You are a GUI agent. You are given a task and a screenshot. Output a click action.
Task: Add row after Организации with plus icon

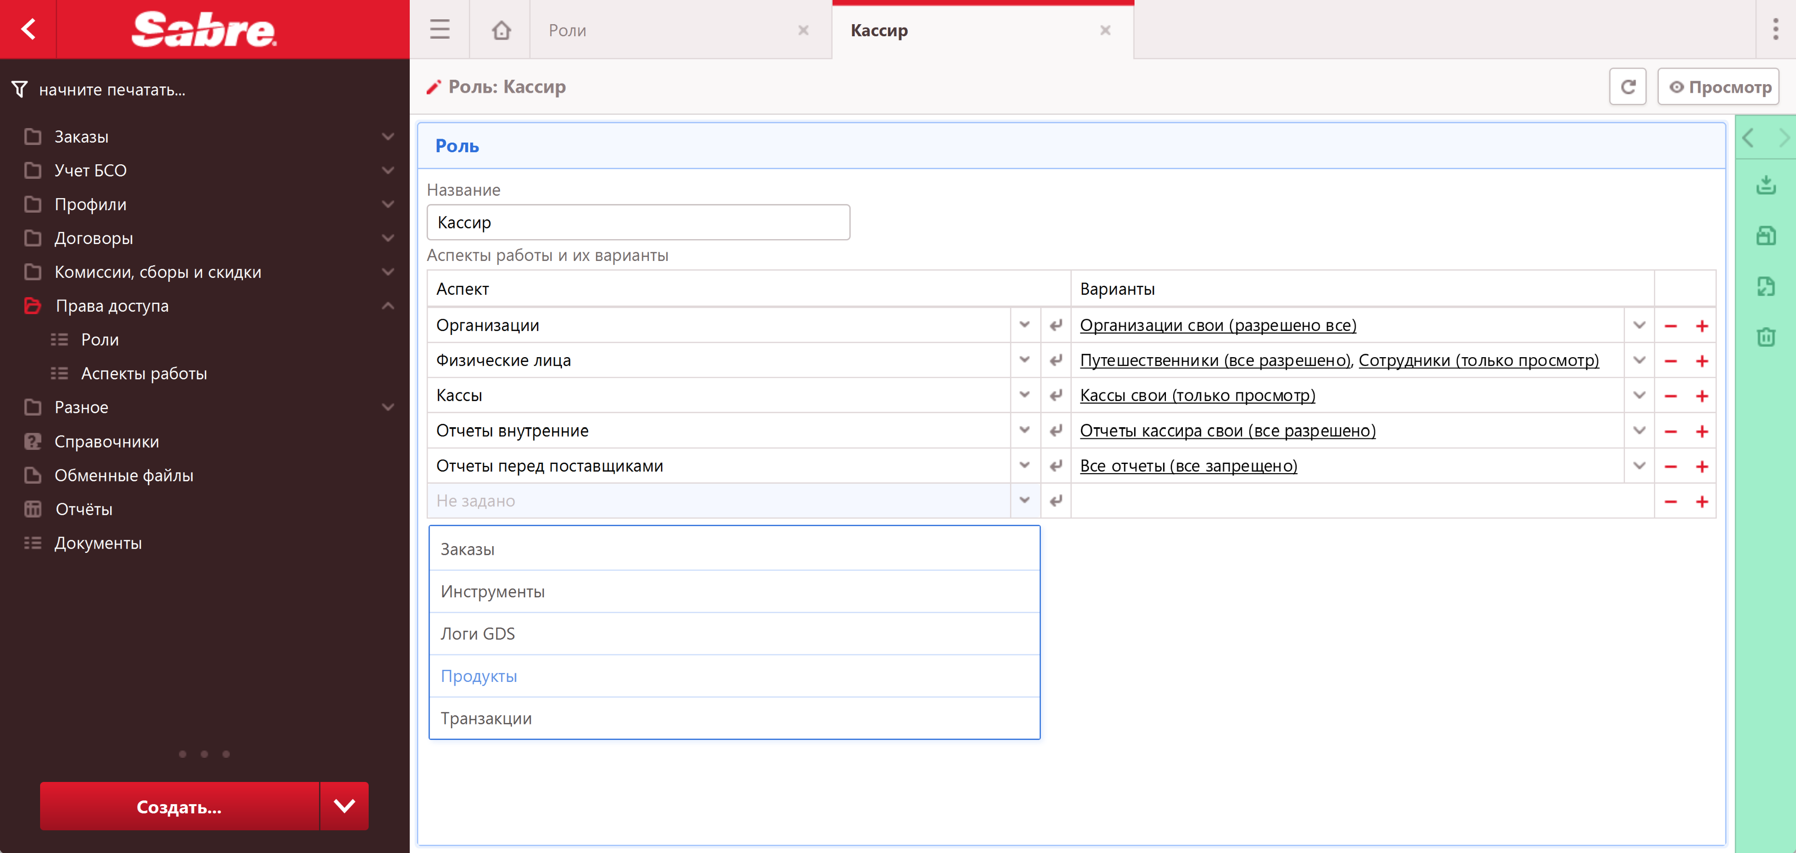coord(1702,326)
